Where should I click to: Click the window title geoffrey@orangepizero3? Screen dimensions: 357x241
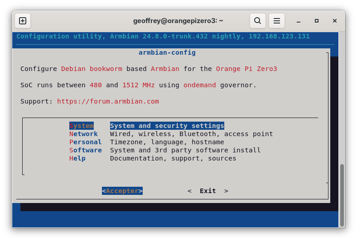pyautogui.click(x=178, y=21)
